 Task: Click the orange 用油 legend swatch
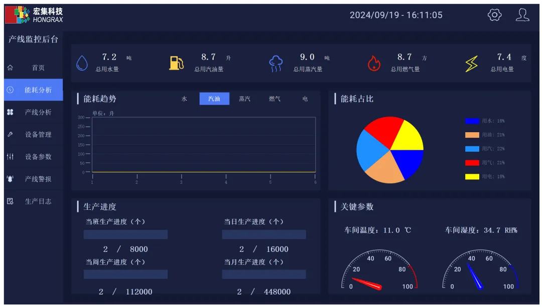pyautogui.click(x=472, y=135)
